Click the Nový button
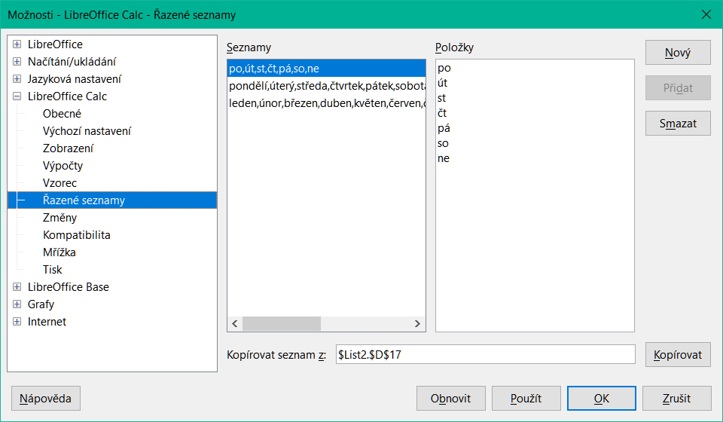 point(678,53)
